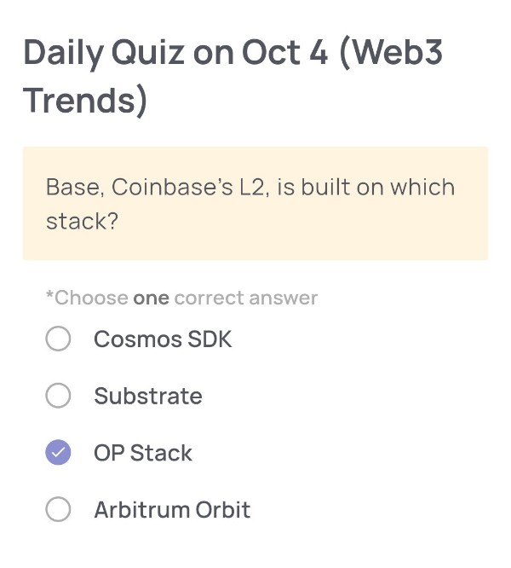Click the word Base in the question
511x568 pixels.
click(x=71, y=187)
